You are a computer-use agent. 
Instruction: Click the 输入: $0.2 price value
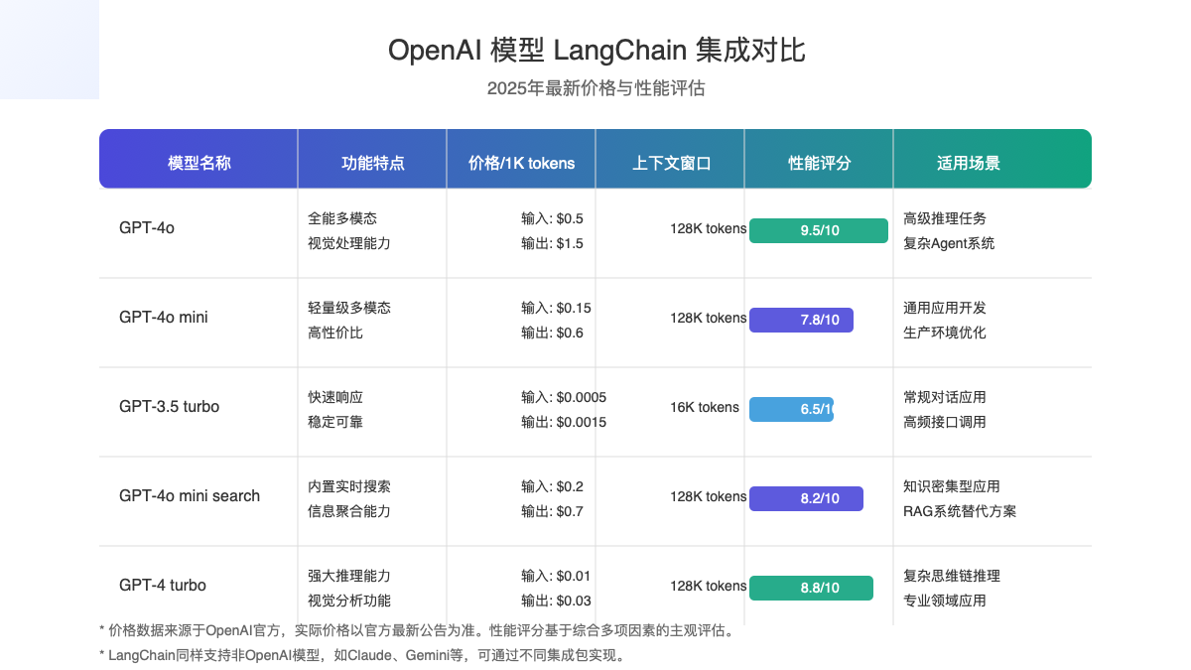point(552,486)
